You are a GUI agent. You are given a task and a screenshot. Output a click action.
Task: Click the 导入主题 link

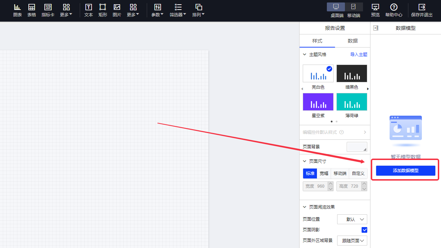point(359,55)
